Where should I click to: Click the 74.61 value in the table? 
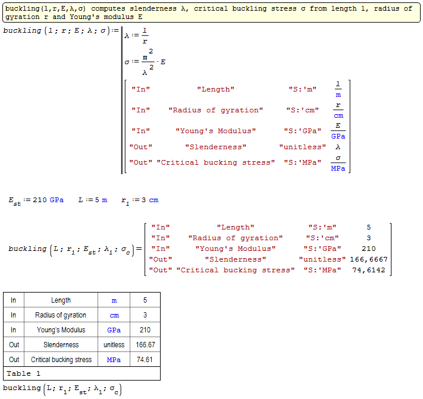click(145, 360)
